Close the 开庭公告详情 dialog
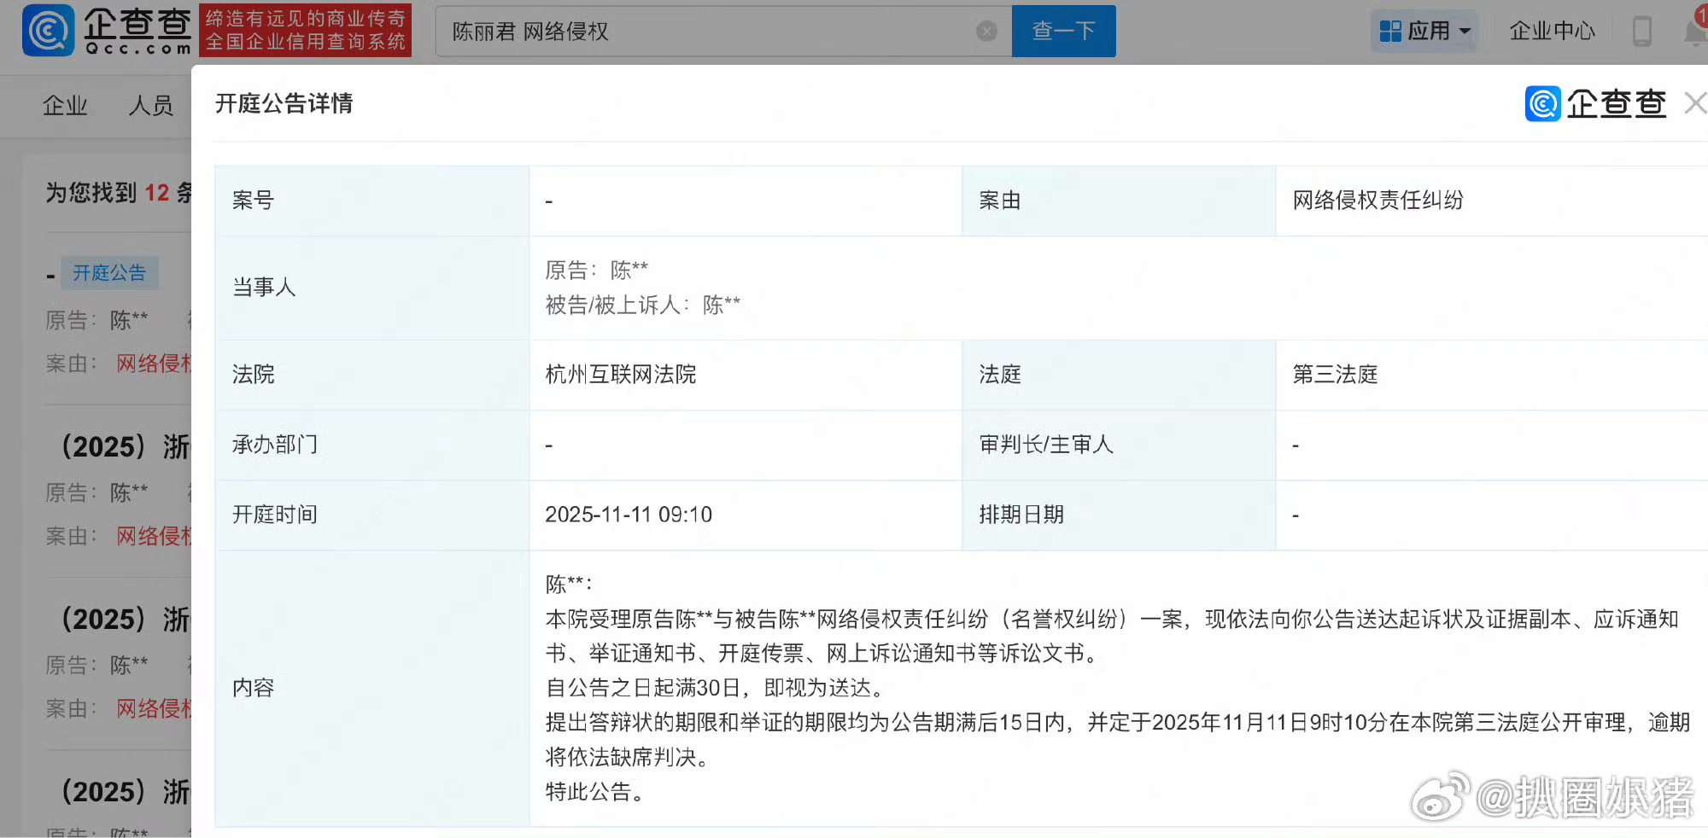Image resolution: width=1708 pixels, height=838 pixels. coord(1695,103)
